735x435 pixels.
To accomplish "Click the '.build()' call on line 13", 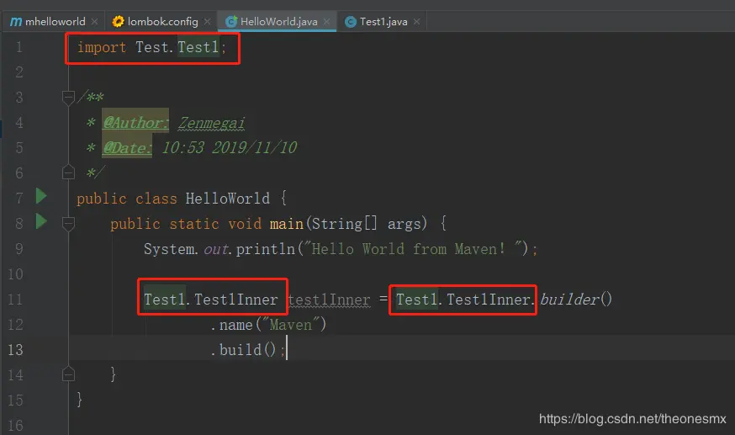I will tap(243, 350).
